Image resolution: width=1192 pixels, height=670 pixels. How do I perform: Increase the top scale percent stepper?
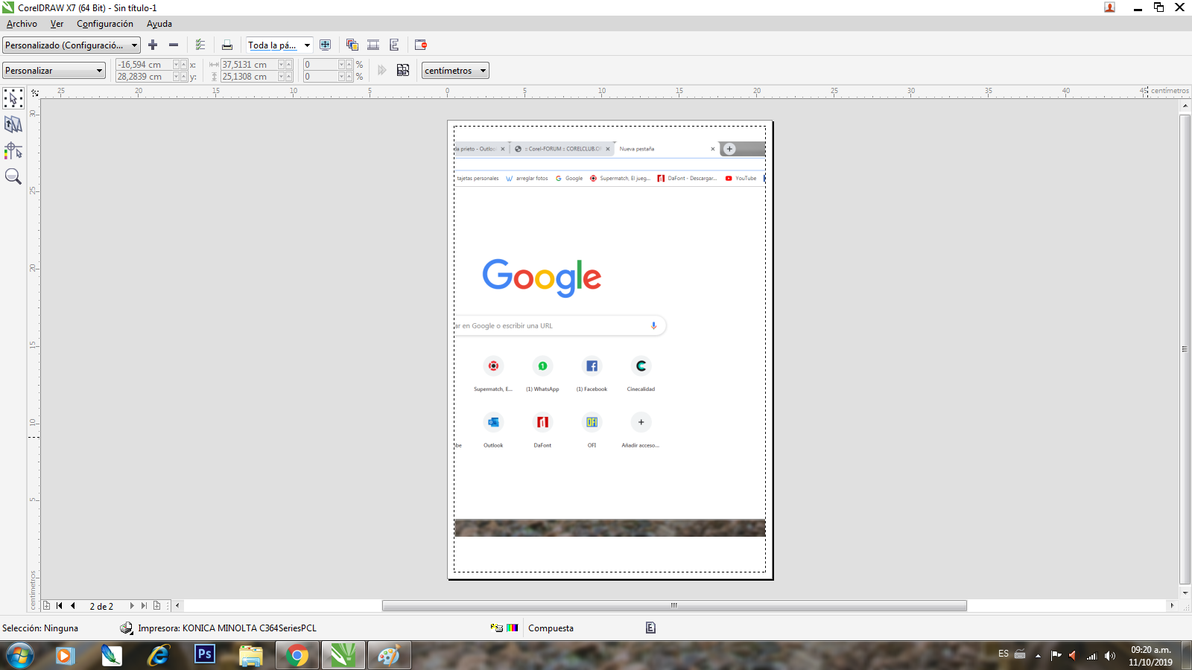(x=349, y=65)
